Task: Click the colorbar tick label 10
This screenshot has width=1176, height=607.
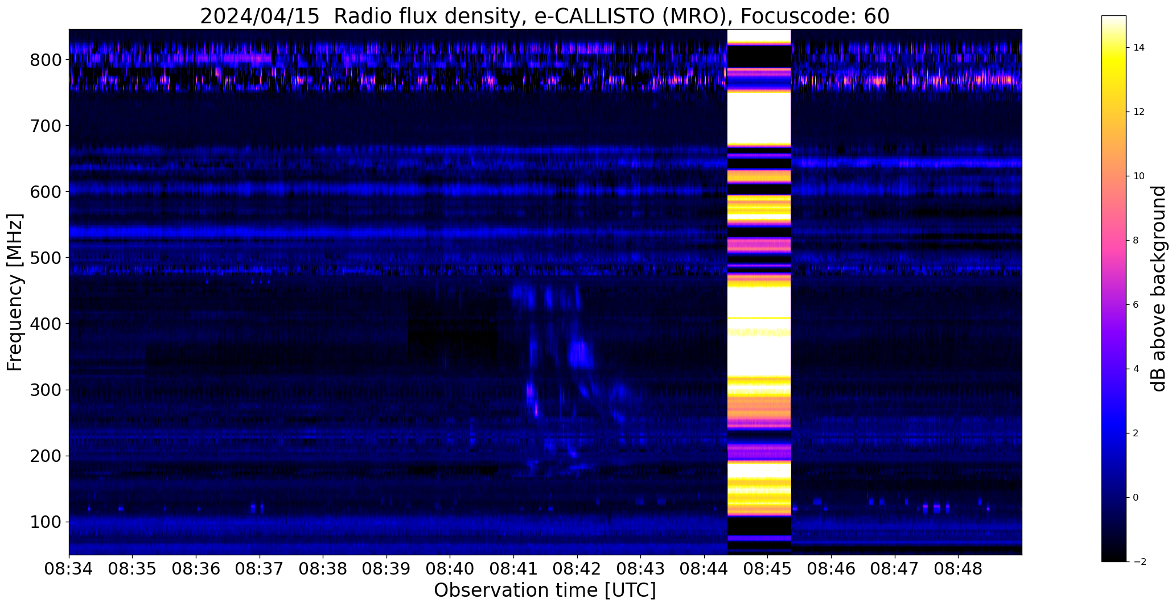Action: 1139,176
